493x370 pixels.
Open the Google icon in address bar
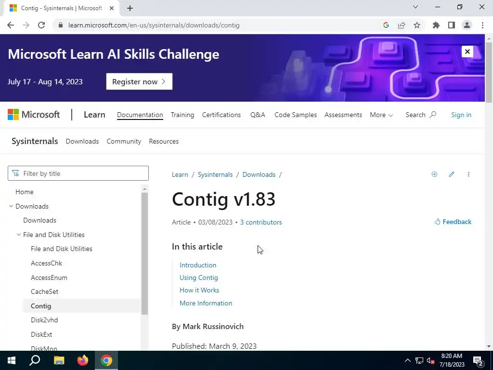click(x=386, y=25)
